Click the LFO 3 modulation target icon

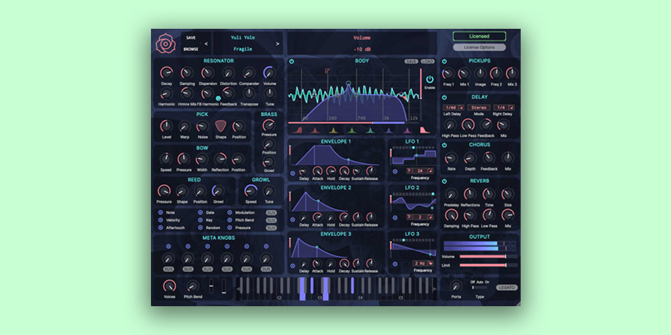(x=395, y=264)
